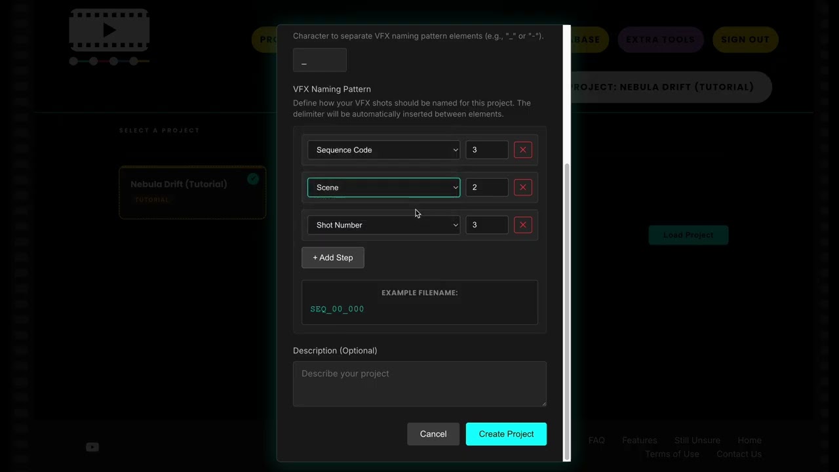Open the FAQ footer link
This screenshot has width=839, height=472.
point(596,441)
